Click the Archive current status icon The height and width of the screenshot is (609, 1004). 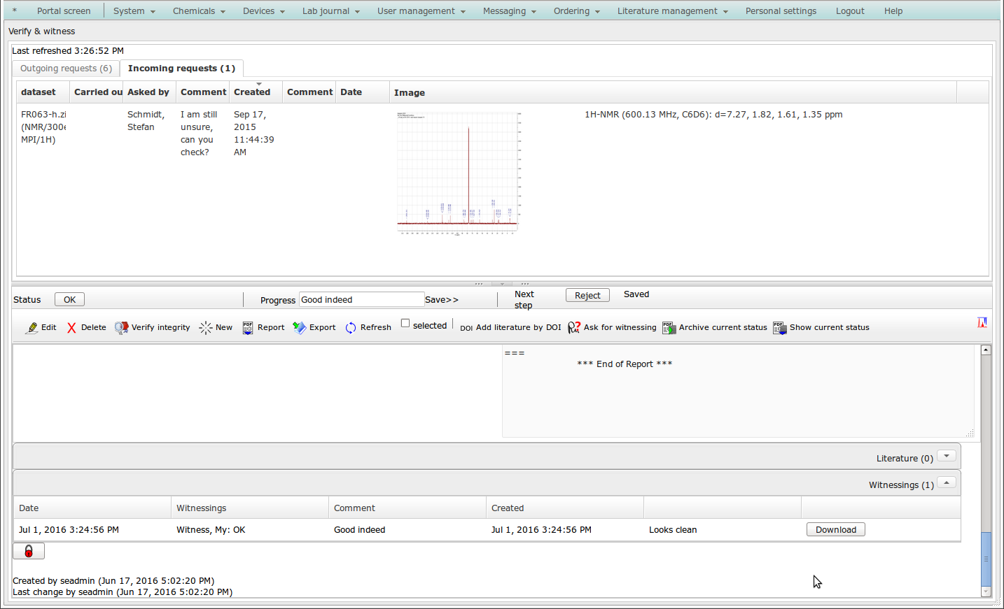[x=669, y=328]
